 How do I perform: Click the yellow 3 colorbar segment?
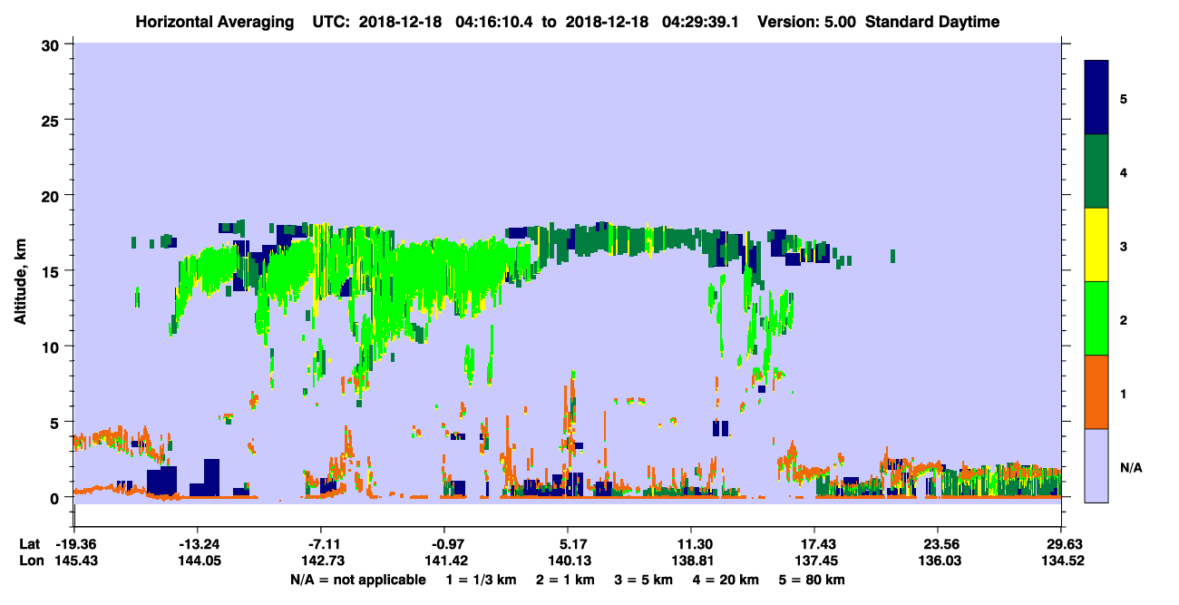[x=1096, y=245]
